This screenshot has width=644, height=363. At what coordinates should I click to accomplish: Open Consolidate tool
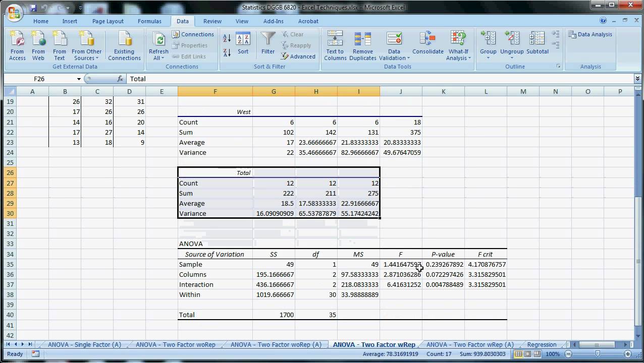(428, 43)
